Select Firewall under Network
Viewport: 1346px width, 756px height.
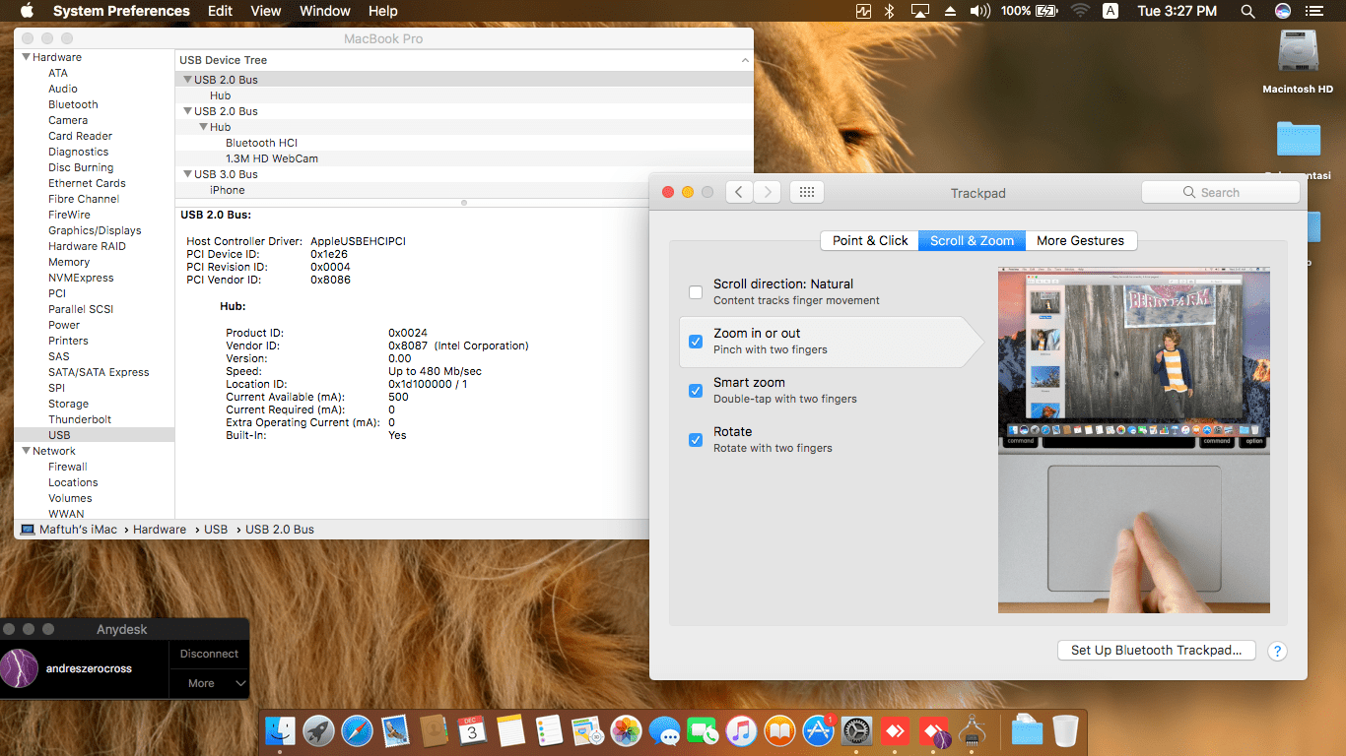pyautogui.click(x=68, y=467)
